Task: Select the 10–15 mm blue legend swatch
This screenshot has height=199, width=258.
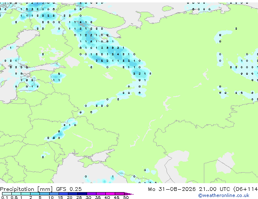Action: [54, 194]
